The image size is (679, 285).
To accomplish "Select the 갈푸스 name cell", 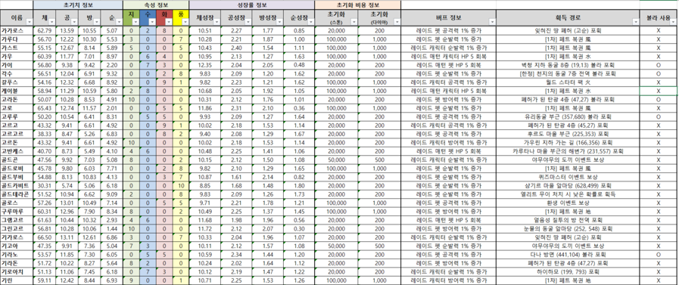I will 17,82.
